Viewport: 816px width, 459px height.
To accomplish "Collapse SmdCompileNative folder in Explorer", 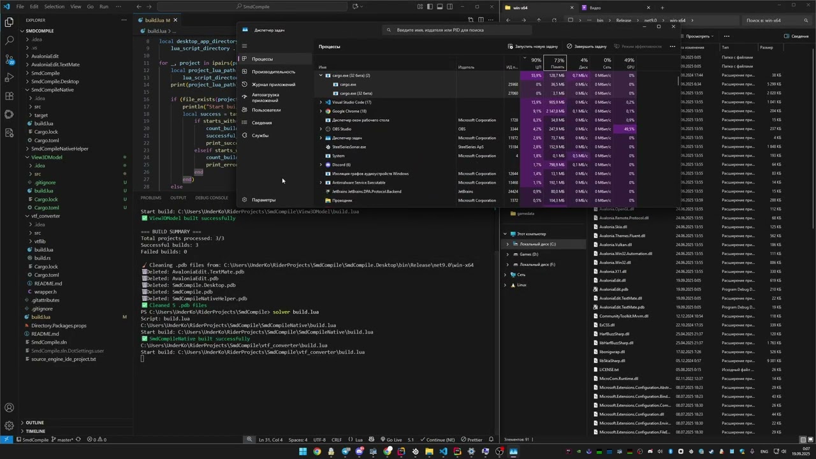I will (x=27, y=90).
